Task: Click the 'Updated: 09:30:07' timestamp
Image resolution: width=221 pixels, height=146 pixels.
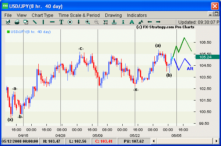Action: point(199,22)
